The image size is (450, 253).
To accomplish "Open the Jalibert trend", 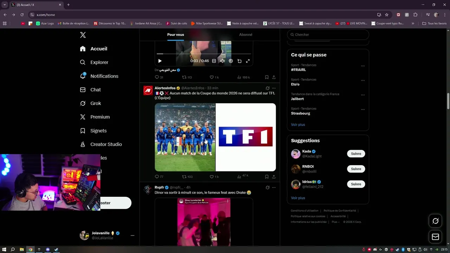I will [297, 99].
